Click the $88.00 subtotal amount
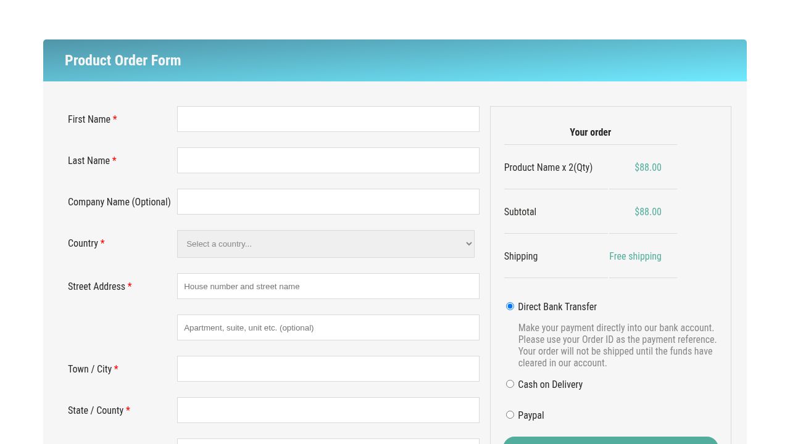Screen dimensions: 790x444 648,212
